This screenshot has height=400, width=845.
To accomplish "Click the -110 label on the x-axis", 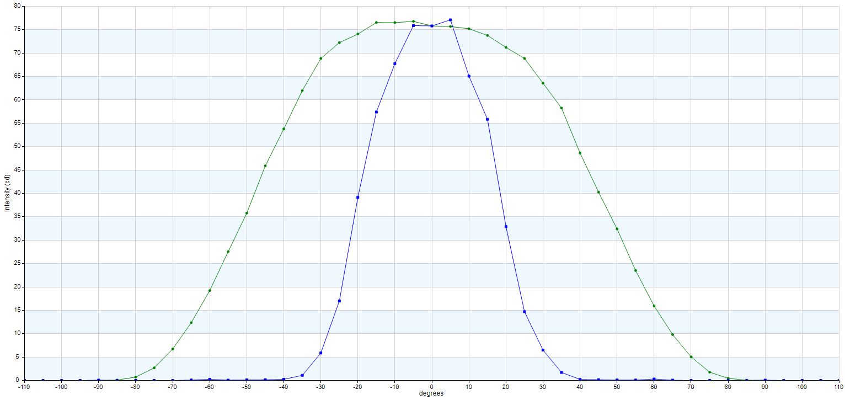I will 24,387.
